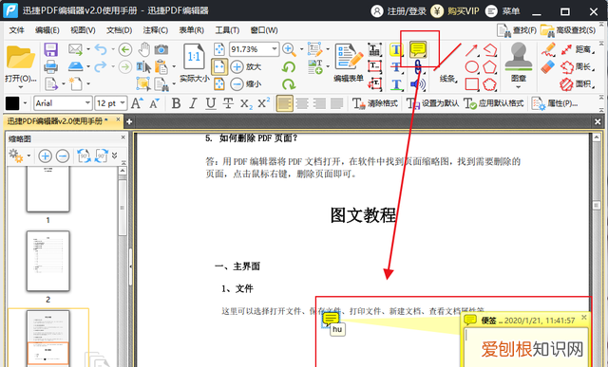Toggle Strikethrough formatting

(228, 103)
